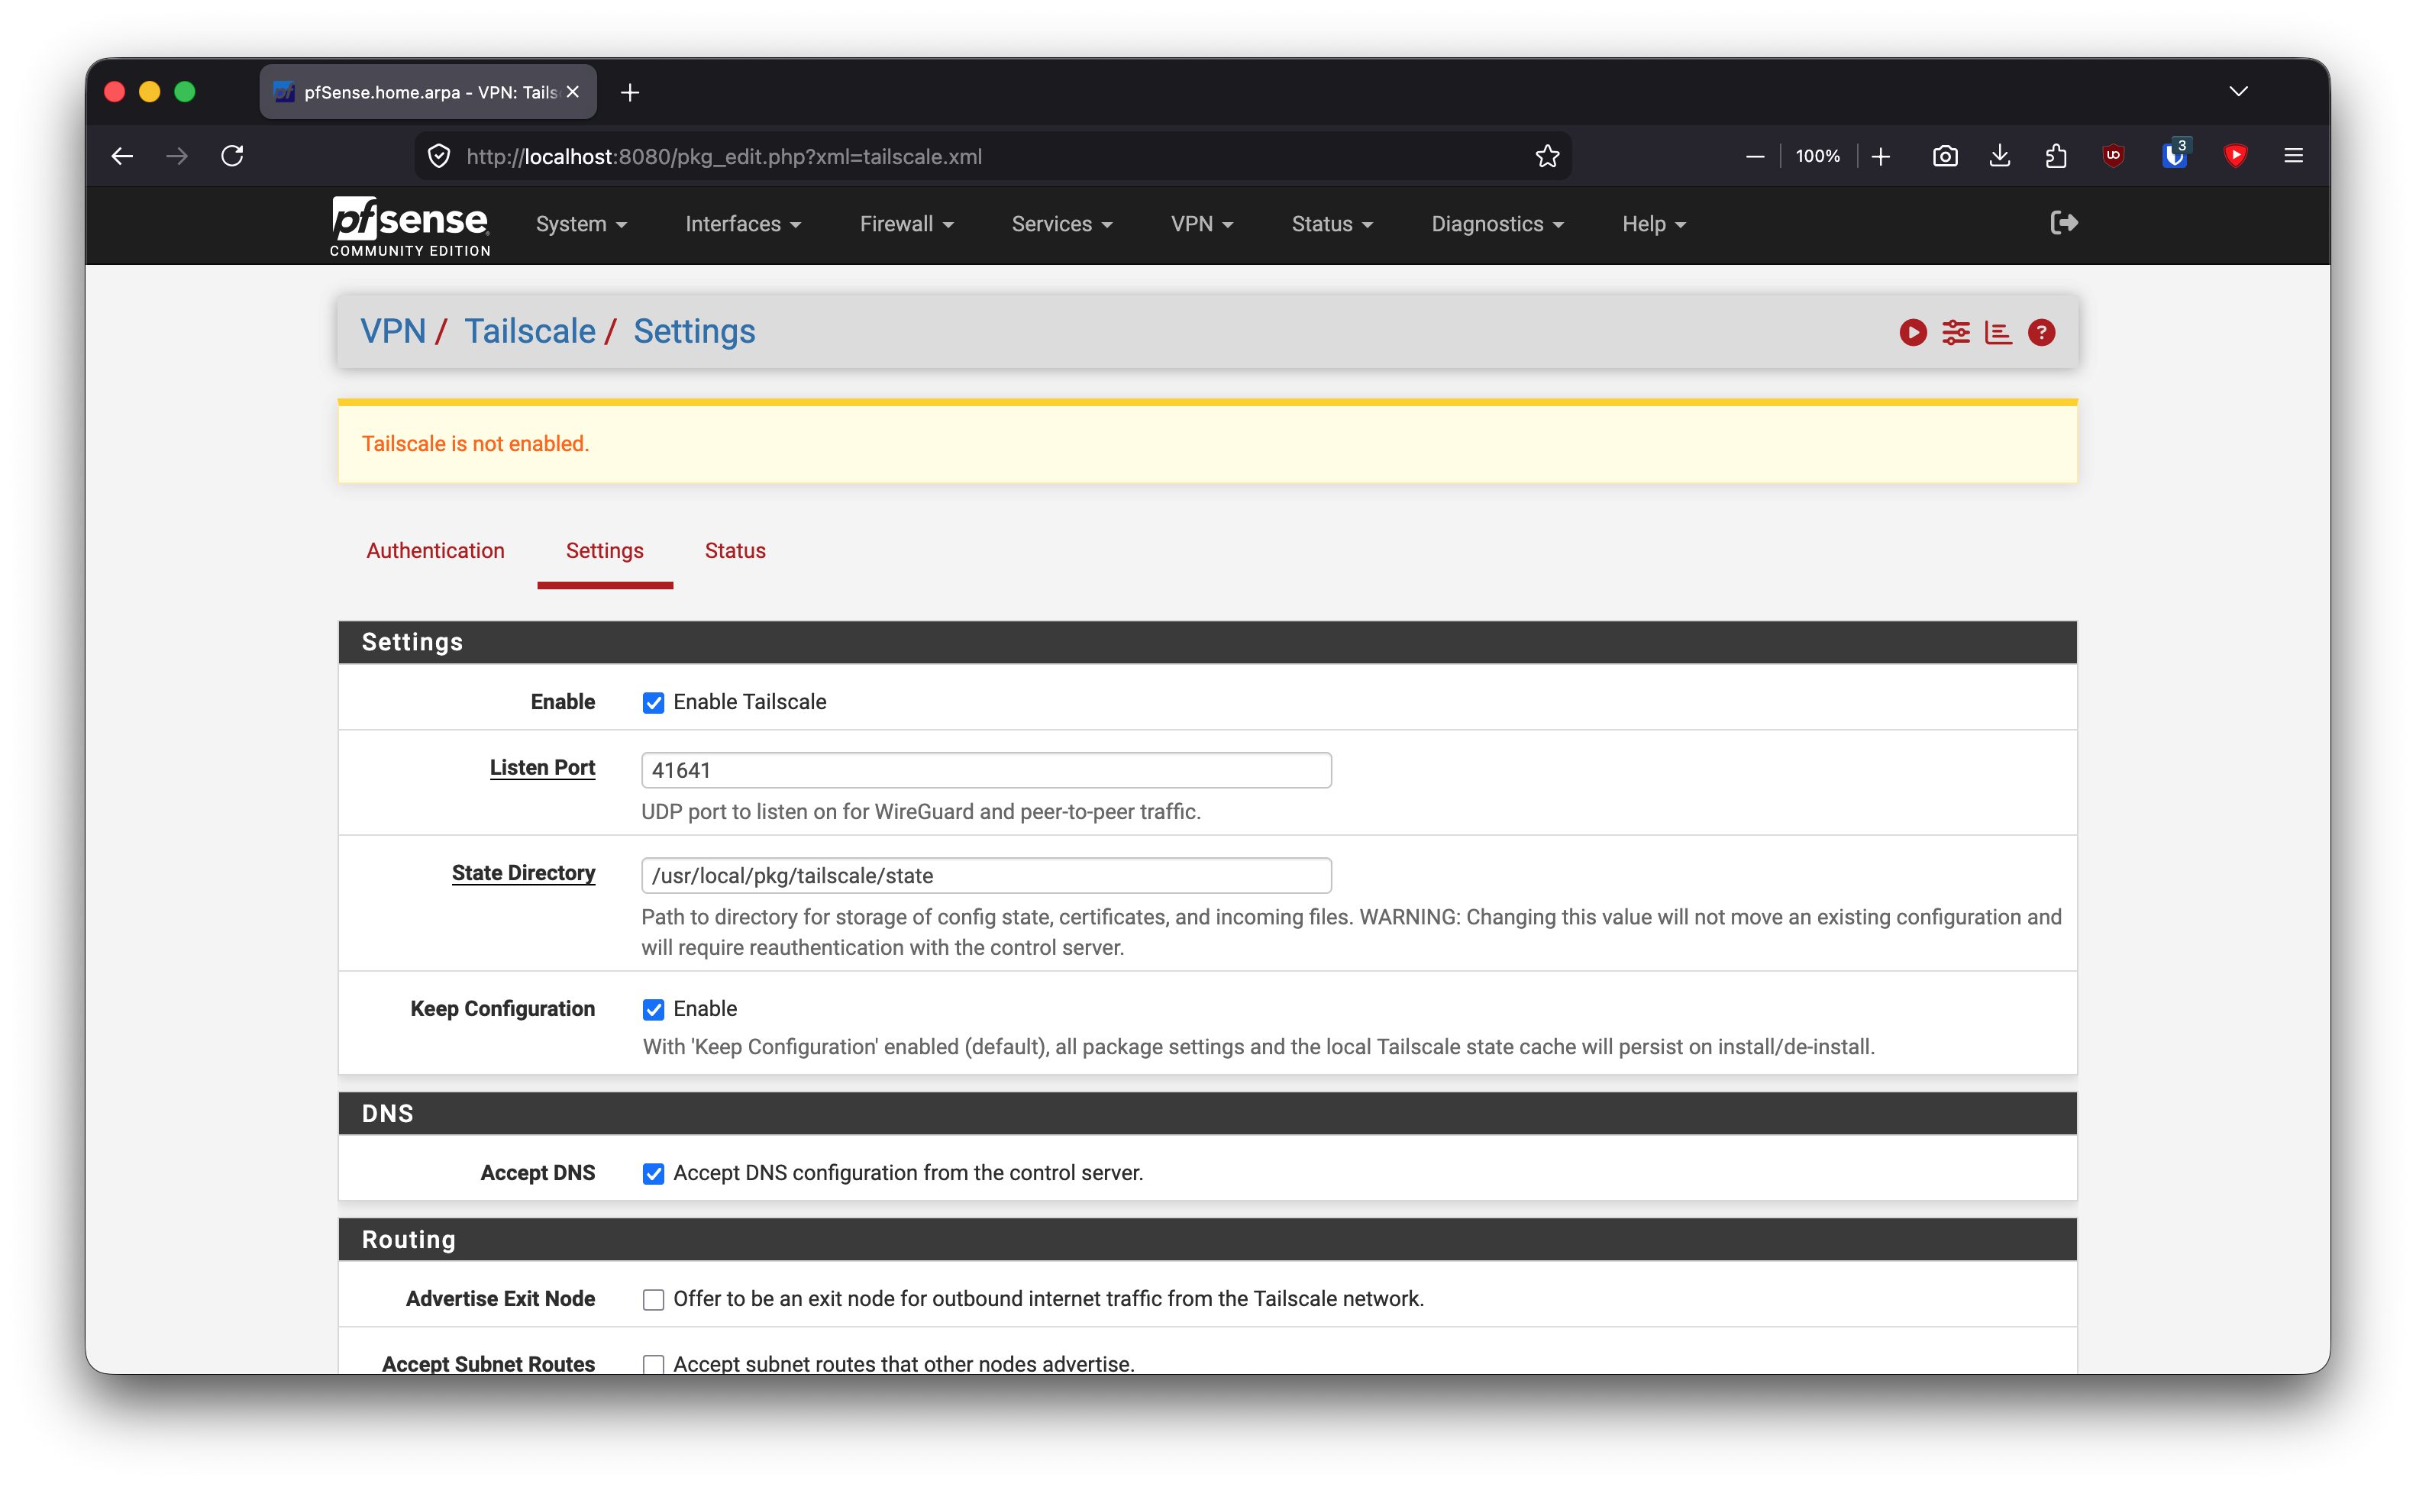
Task: Switch to the Status tab
Action: tap(735, 550)
